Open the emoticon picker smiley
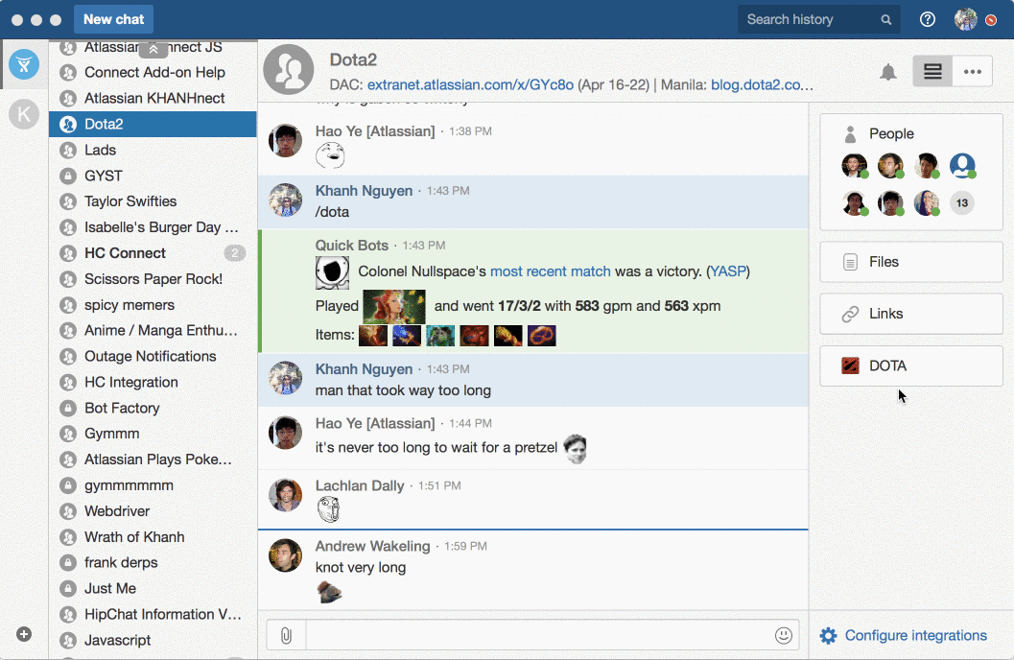1014x660 pixels. [x=783, y=635]
